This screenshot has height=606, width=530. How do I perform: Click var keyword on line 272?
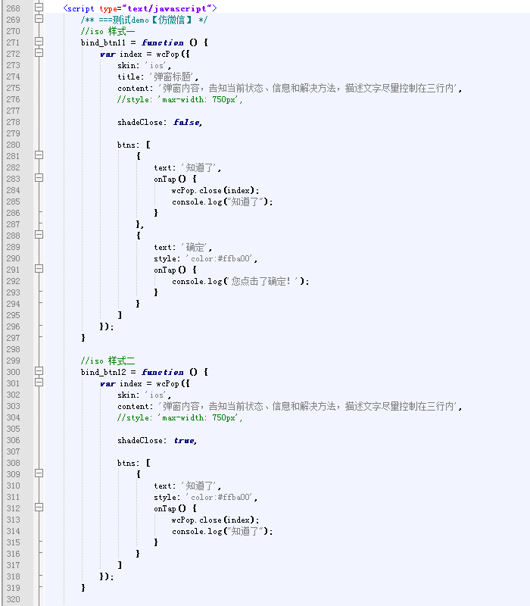[x=108, y=54]
